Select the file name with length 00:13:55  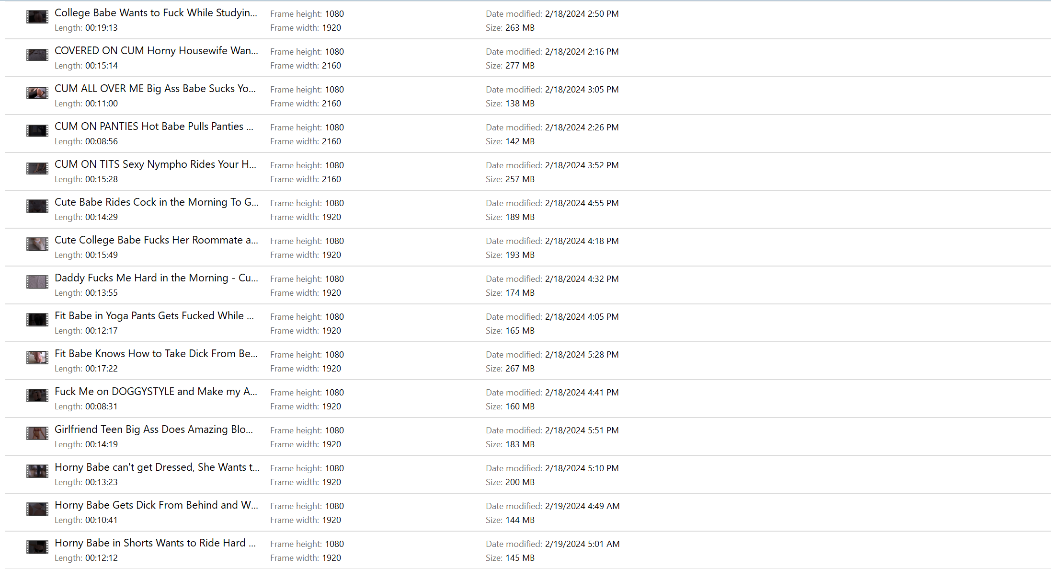coord(156,278)
